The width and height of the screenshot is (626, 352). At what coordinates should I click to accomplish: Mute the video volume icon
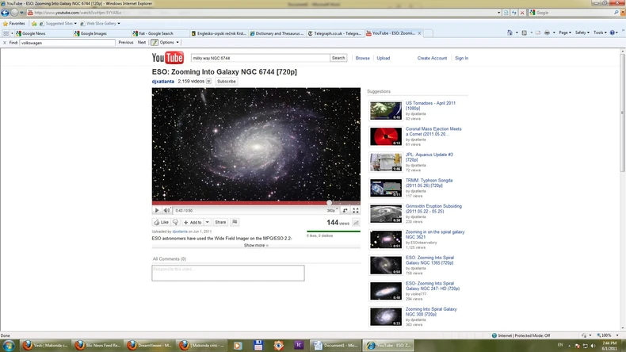pyautogui.click(x=166, y=210)
